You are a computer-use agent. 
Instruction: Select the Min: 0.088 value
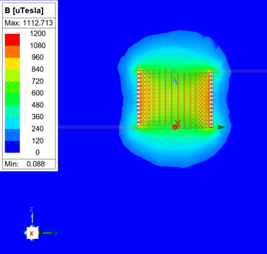click(x=25, y=164)
